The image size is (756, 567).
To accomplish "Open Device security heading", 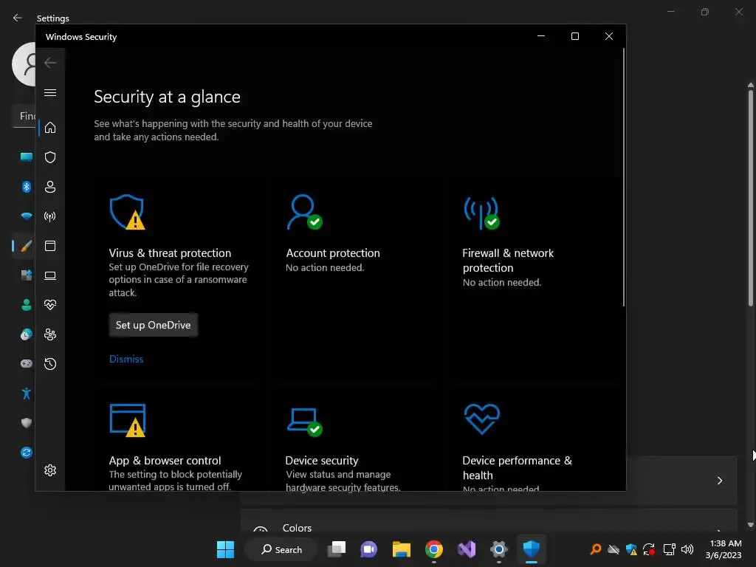I will click(x=322, y=461).
